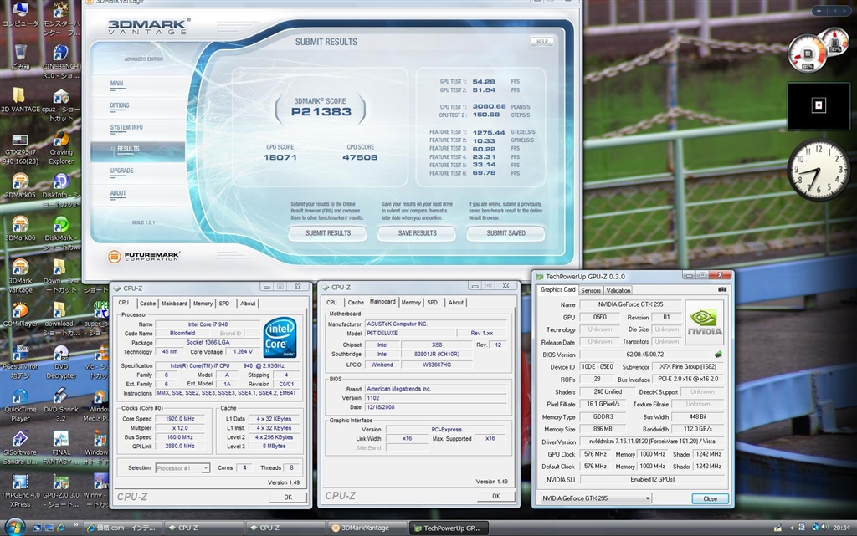Launch DVD Decrypter from the desktop
Screen dimensions: 857x536
(60, 362)
